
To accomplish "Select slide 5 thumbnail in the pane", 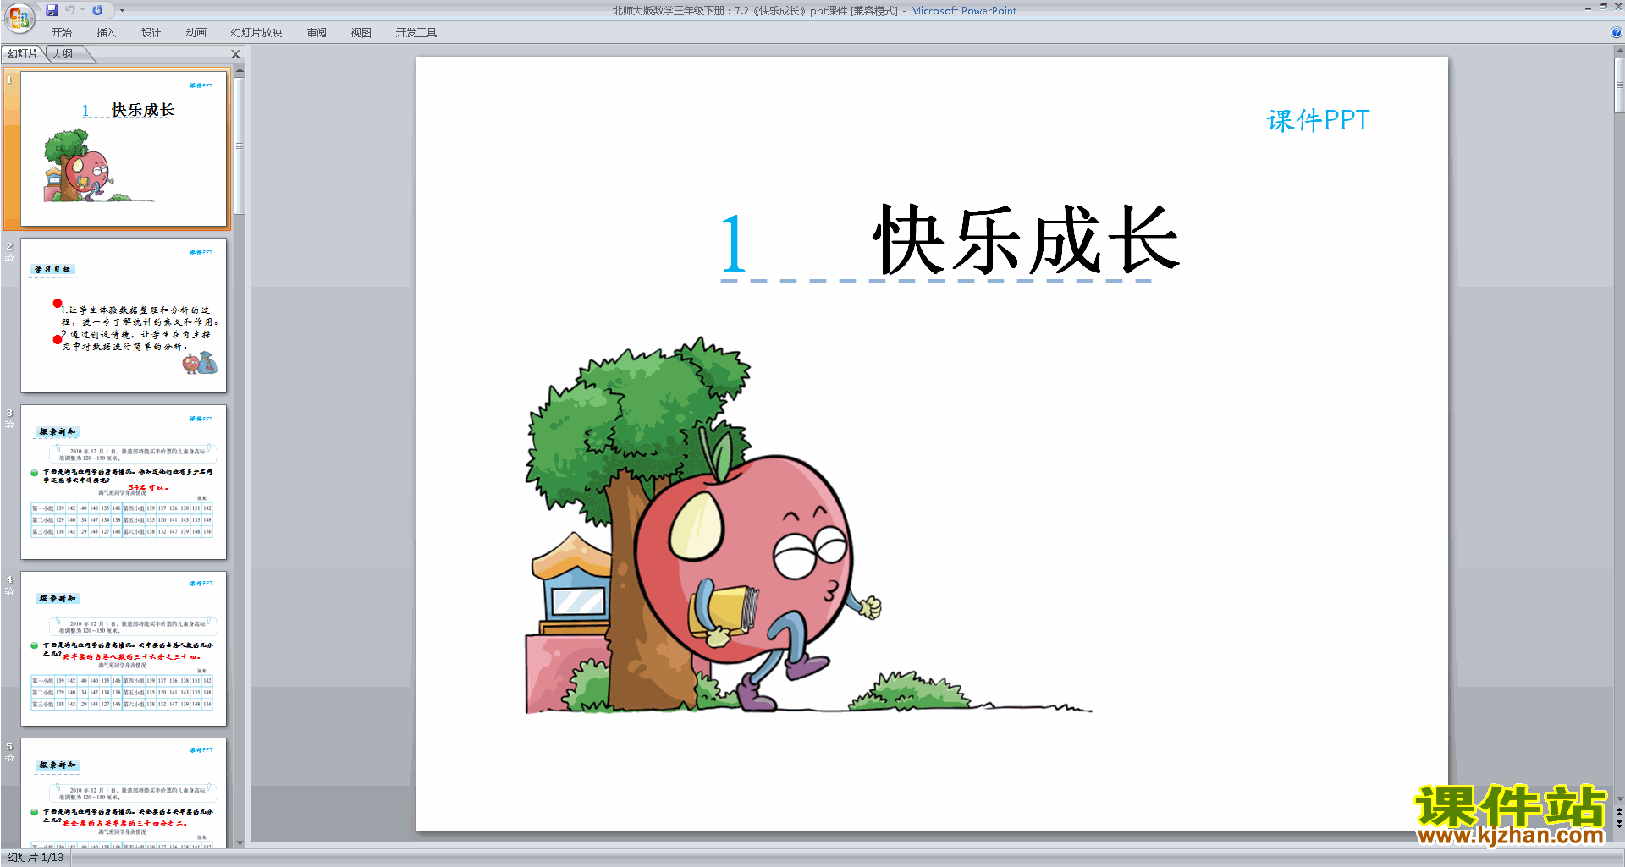I will [124, 793].
